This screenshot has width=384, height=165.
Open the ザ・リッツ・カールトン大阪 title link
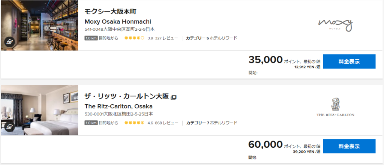click(x=127, y=96)
